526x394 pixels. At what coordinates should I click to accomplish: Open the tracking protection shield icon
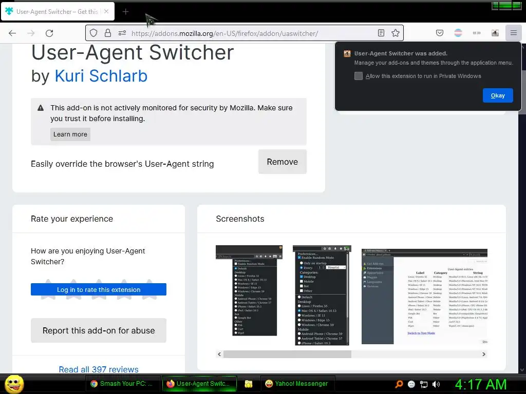click(93, 33)
